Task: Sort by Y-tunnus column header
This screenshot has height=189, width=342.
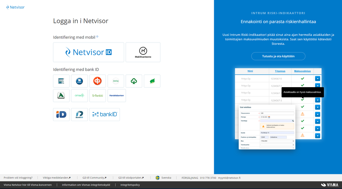Action: [280, 71]
